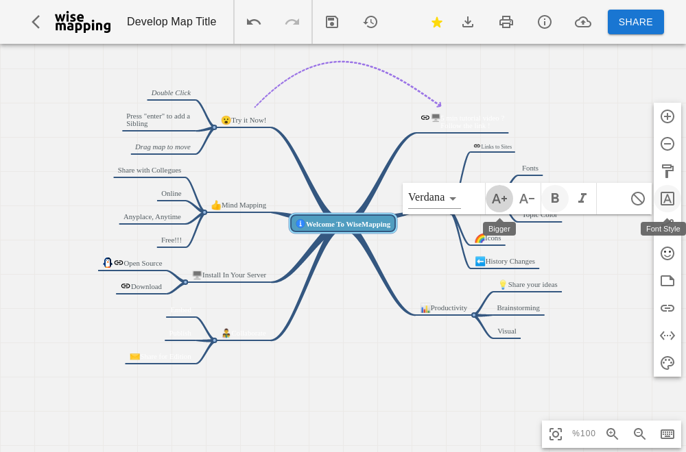Open link icon on Links to Sites
686x452 pixels.
click(x=477, y=146)
